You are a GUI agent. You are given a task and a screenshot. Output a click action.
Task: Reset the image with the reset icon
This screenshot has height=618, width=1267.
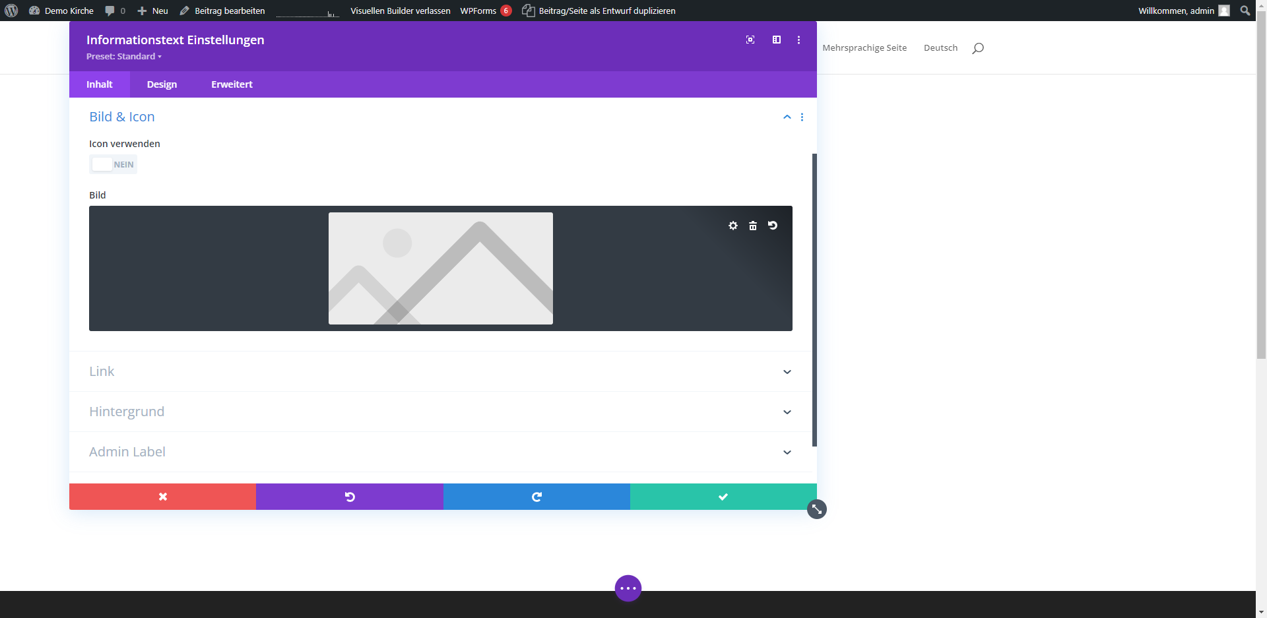pos(773,226)
